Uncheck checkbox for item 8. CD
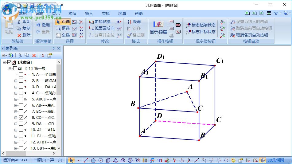 21,118
